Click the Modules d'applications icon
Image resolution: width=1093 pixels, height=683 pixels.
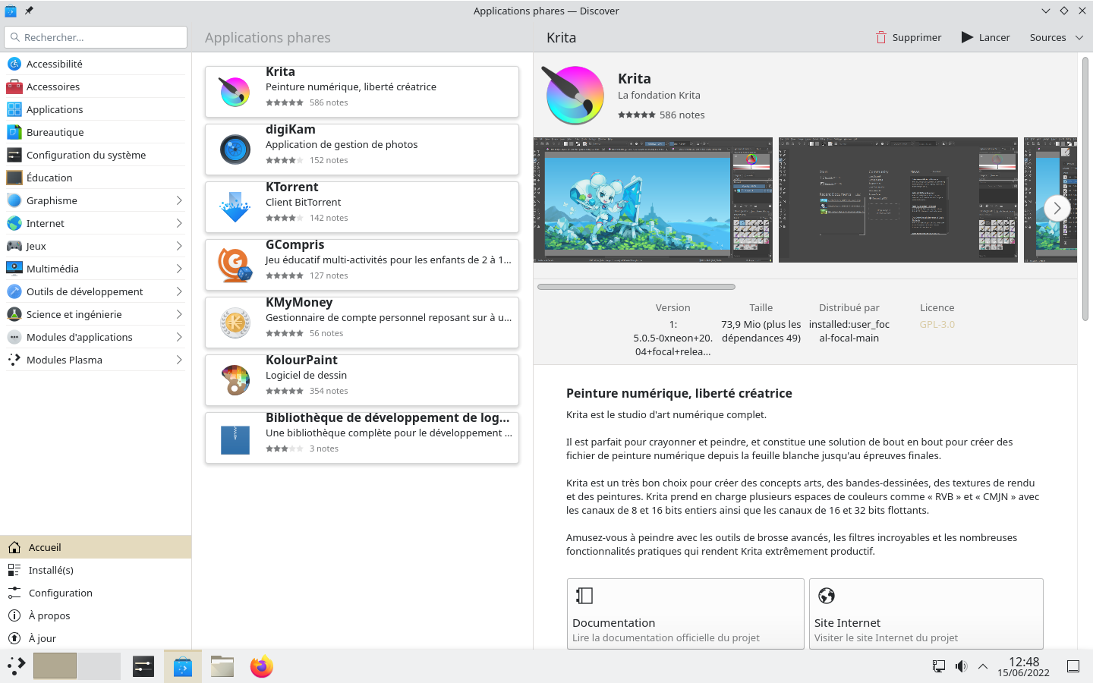coord(14,337)
